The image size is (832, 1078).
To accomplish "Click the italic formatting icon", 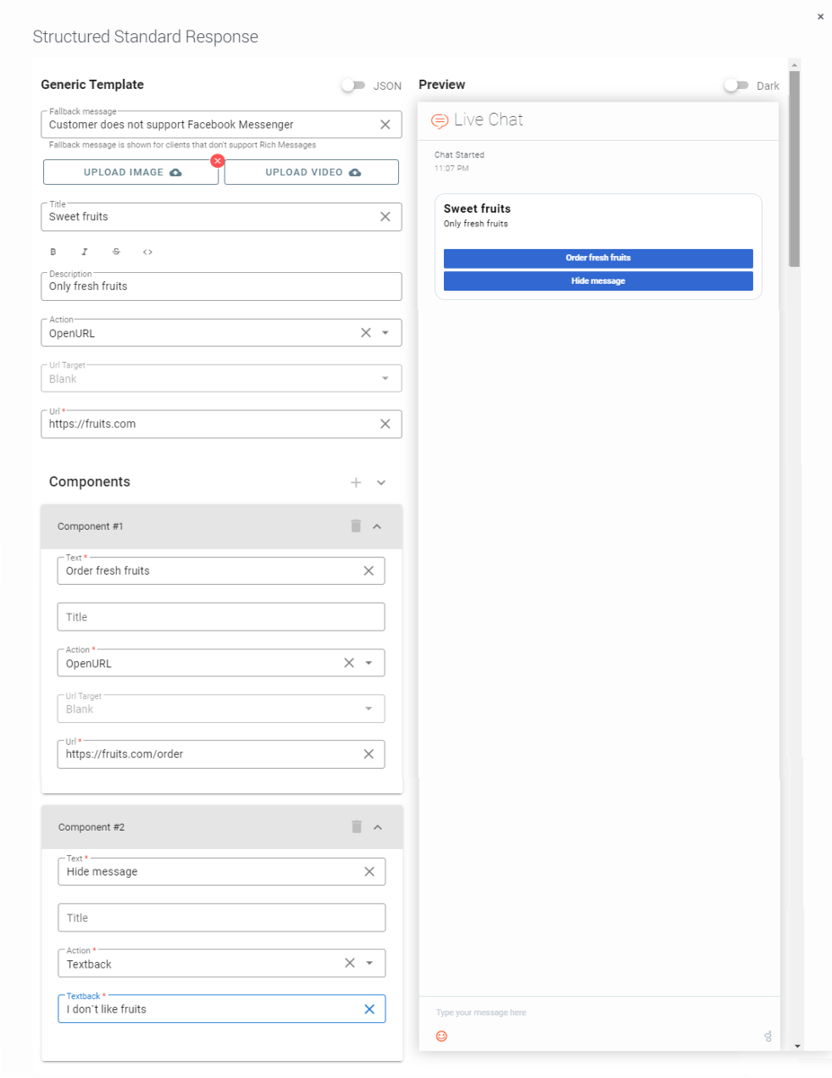I will point(84,252).
